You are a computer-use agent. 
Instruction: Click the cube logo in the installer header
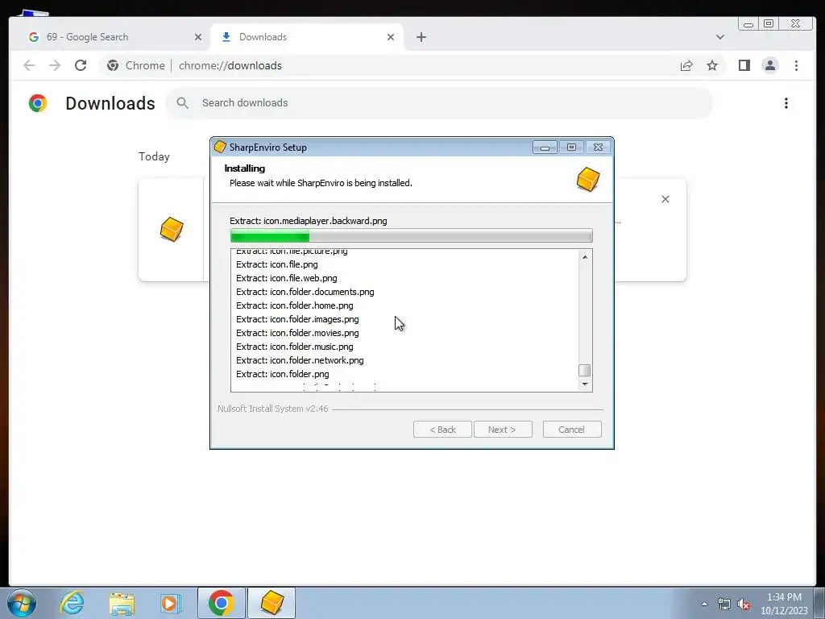(x=587, y=180)
